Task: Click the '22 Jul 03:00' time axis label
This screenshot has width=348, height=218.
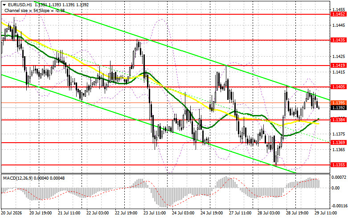Action: (98, 213)
